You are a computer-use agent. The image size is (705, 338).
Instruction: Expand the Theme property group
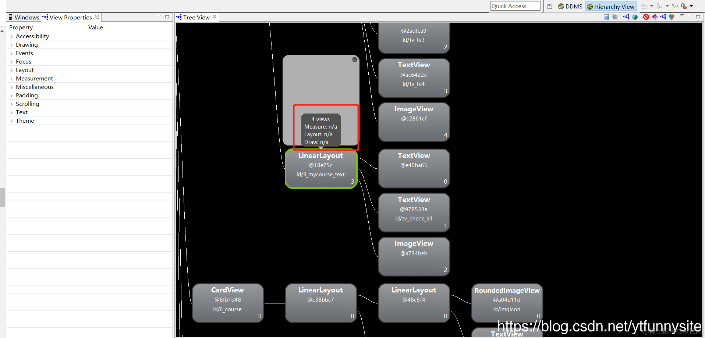click(x=11, y=121)
